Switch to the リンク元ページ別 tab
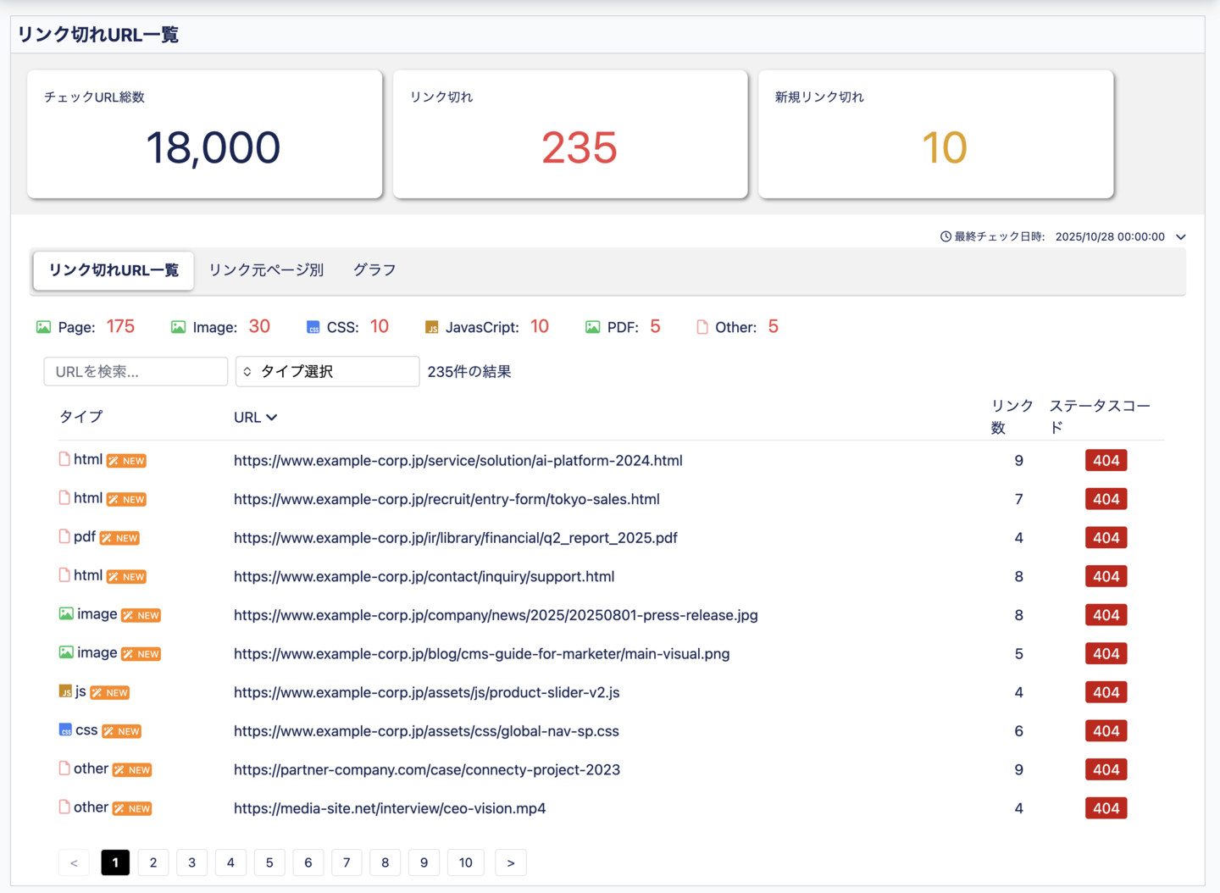This screenshot has height=893, width=1220. pyautogui.click(x=266, y=270)
